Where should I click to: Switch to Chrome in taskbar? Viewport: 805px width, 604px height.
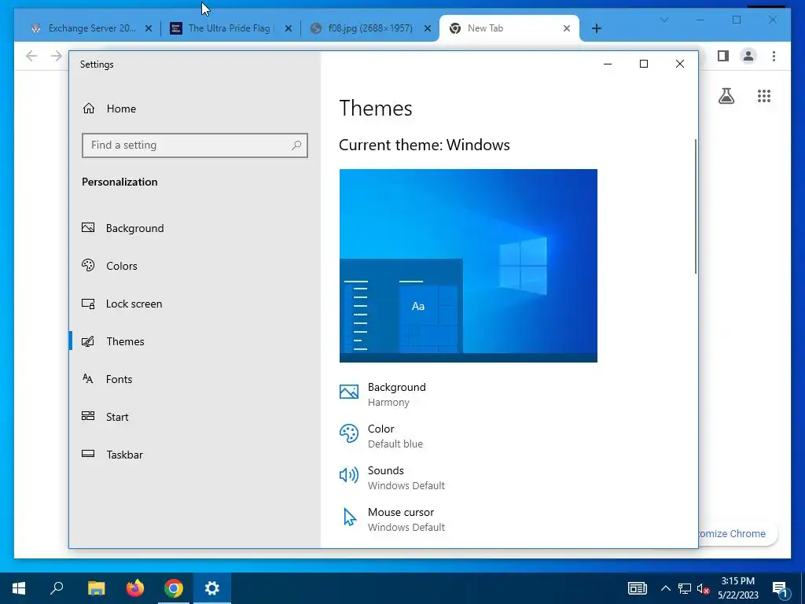[x=174, y=588]
